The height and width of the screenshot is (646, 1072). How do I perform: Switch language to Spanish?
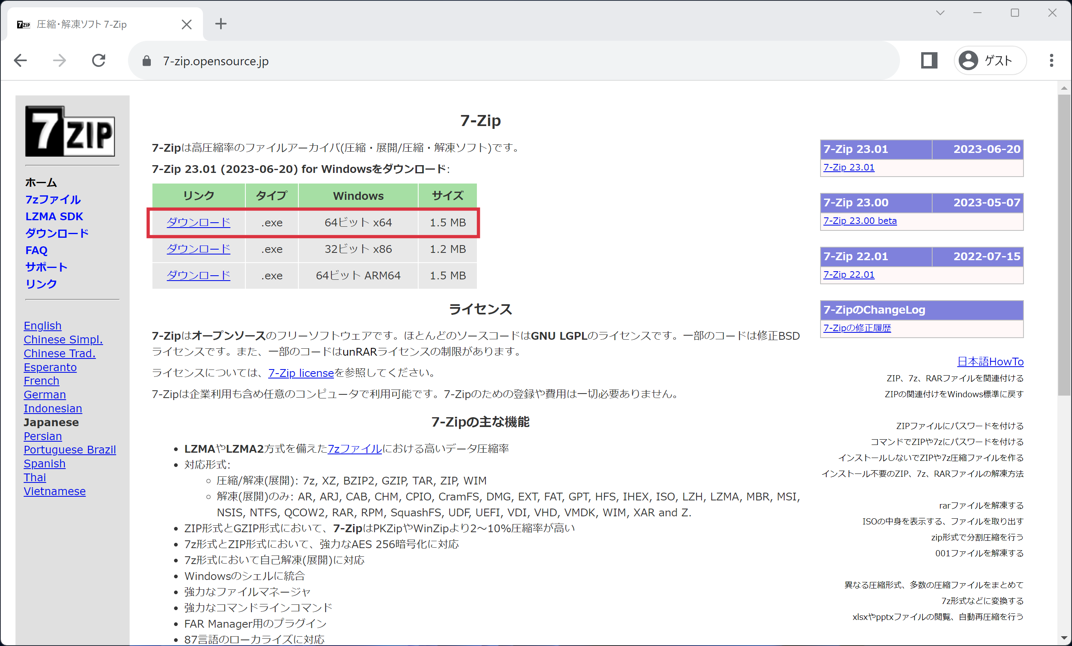point(44,464)
